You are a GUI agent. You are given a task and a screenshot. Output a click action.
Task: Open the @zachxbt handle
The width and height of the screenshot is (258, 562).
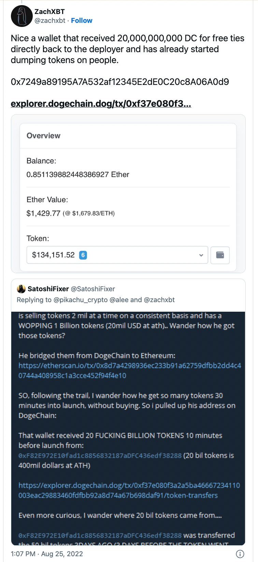(x=50, y=20)
